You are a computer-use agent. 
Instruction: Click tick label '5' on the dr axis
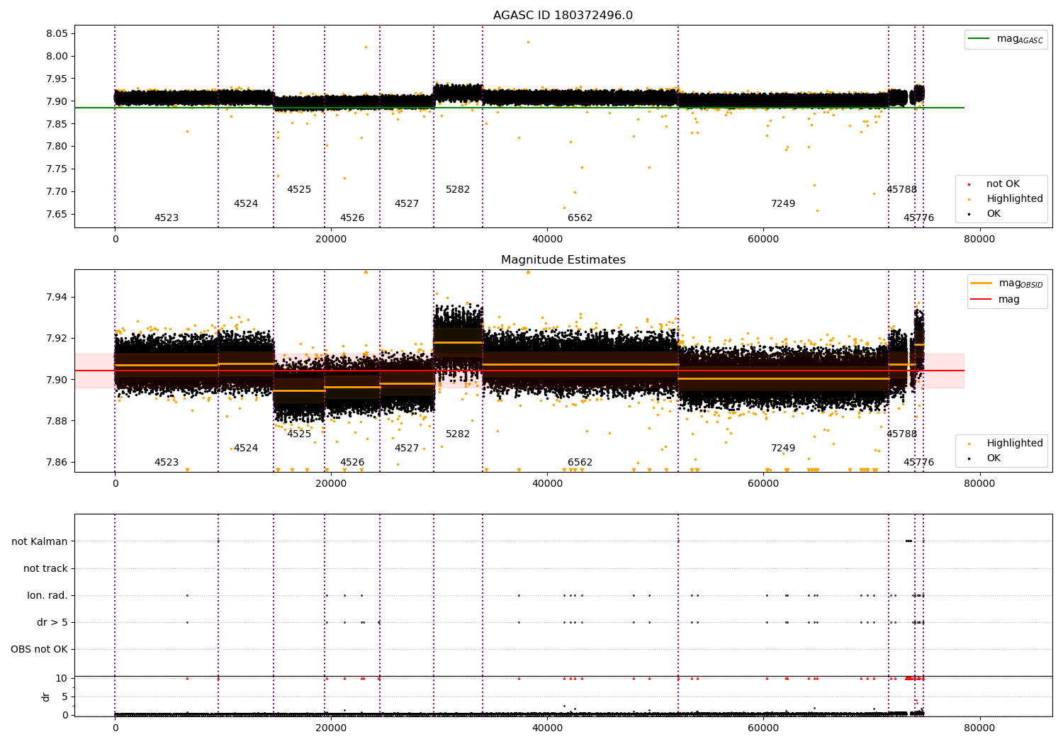65,697
